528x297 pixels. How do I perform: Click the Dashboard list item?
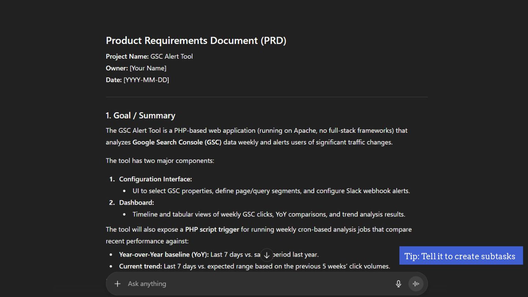(136, 202)
